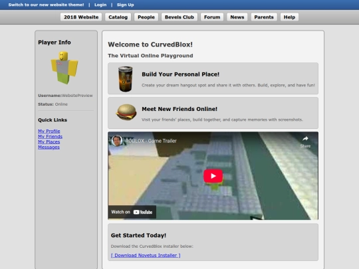Click the Sign Up link

click(125, 5)
